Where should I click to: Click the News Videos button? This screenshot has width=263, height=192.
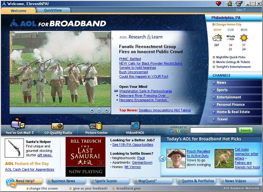[240, 181]
